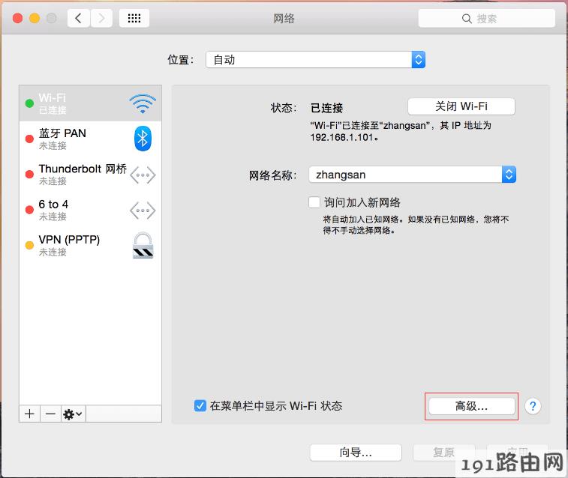
Task: Go back with the left chevron button
Action: click(x=78, y=18)
